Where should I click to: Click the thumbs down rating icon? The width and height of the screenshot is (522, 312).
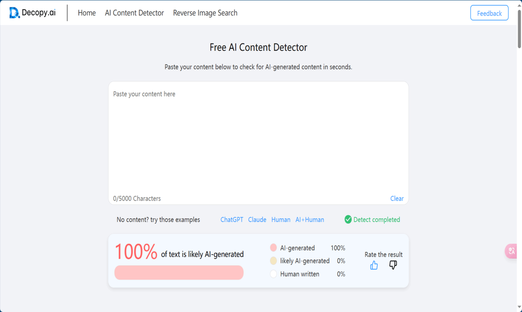393,265
